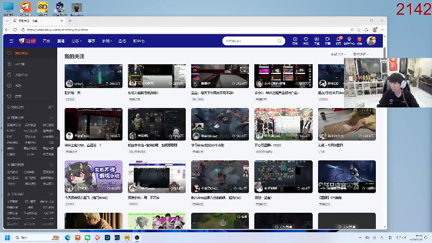Image resolution: width=432 pixels, height=243 pixels.
Task: Click the browser refresh button
Action: 15,30
